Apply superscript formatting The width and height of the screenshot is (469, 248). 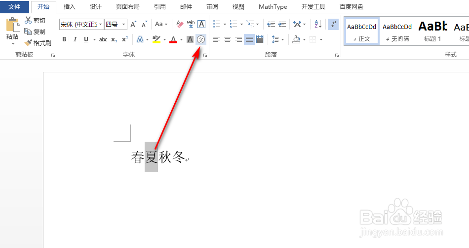tap(125, 39)
